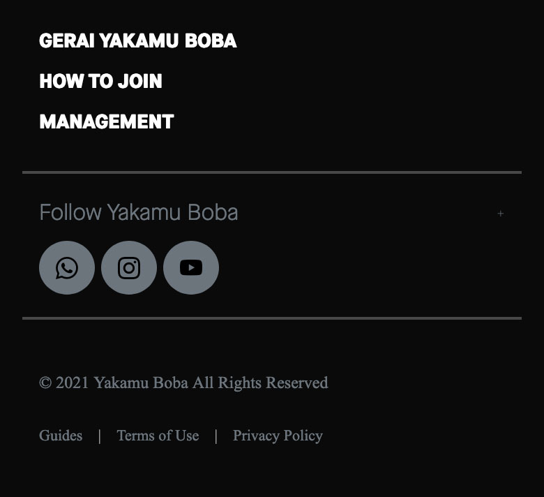
Task: Select the Management menu item
Action: 106,122
